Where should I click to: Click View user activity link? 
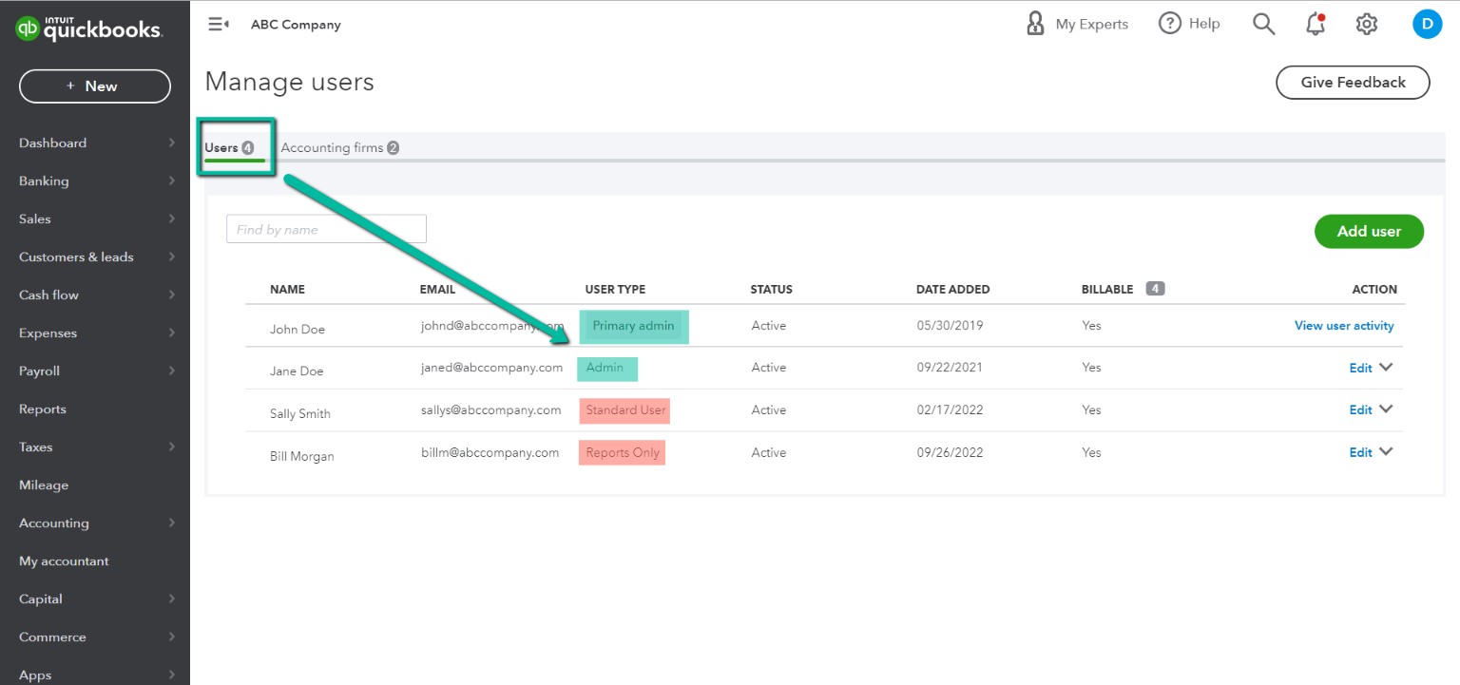tap(1344, 326)
